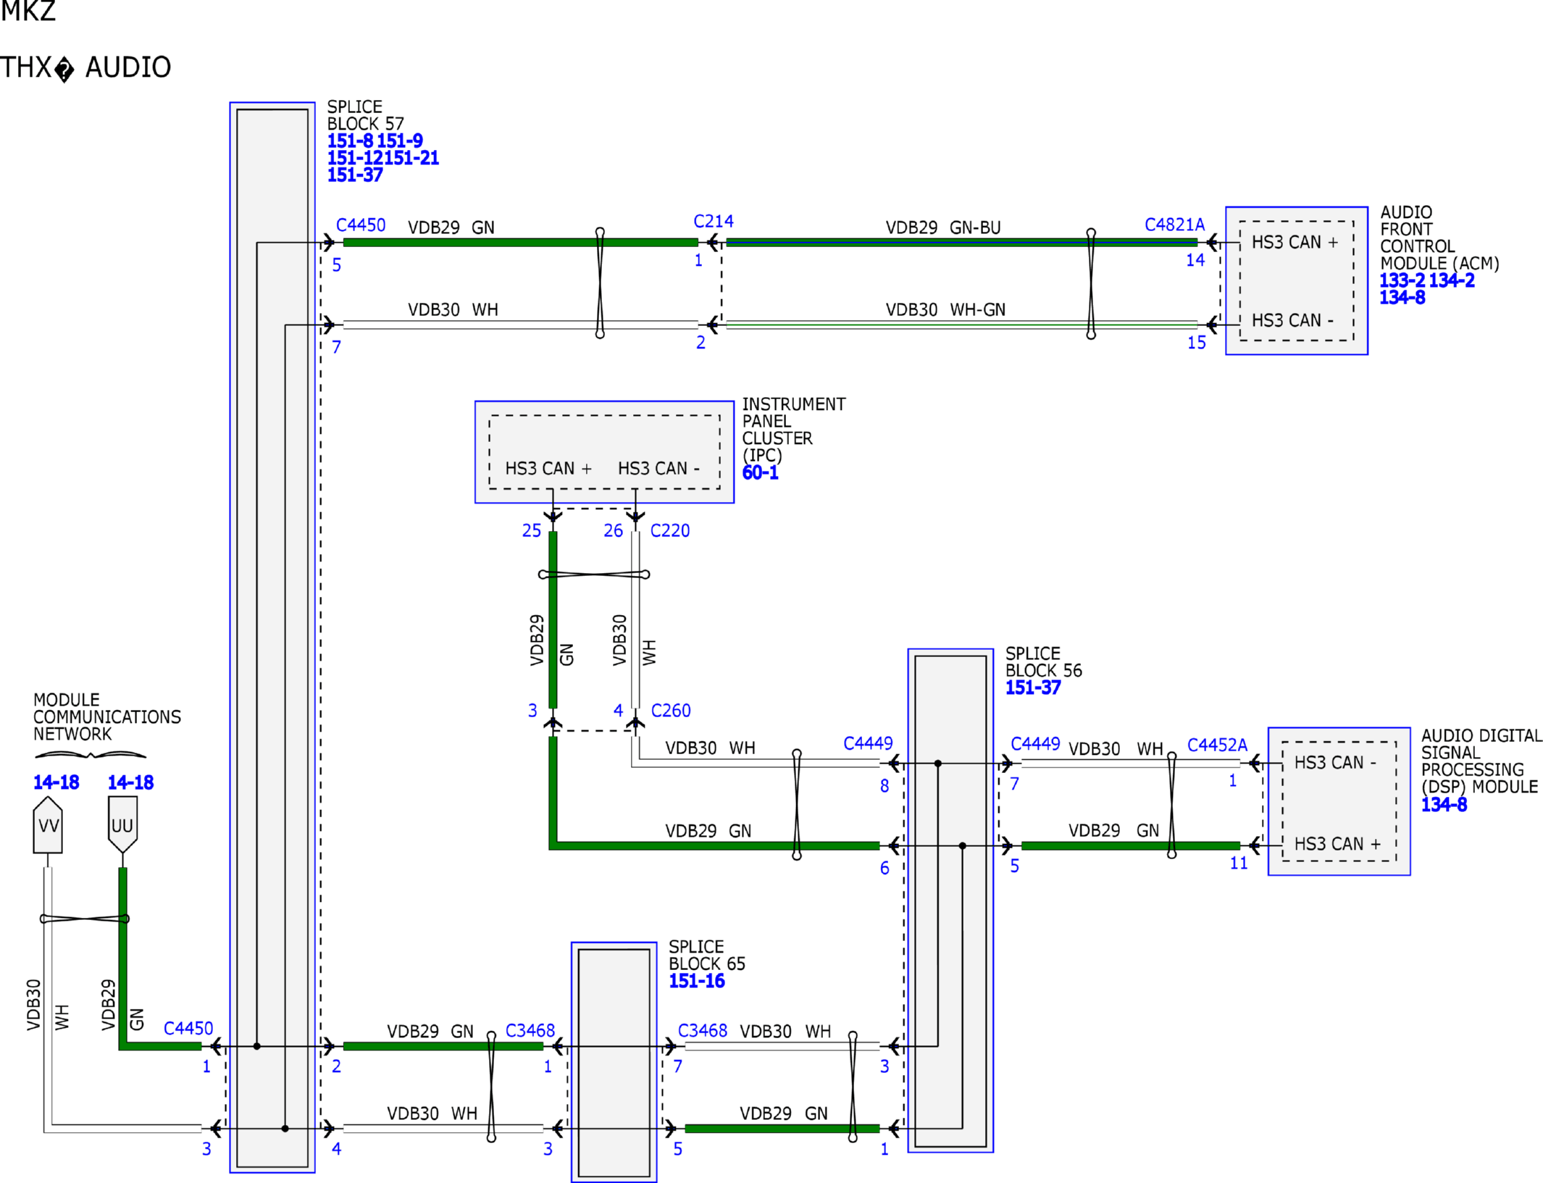Click C3468 label left of Splice Block 65
The width and height of the screenshot is (1543, 1183).
pyautogui.click(x=530, y=1030)
